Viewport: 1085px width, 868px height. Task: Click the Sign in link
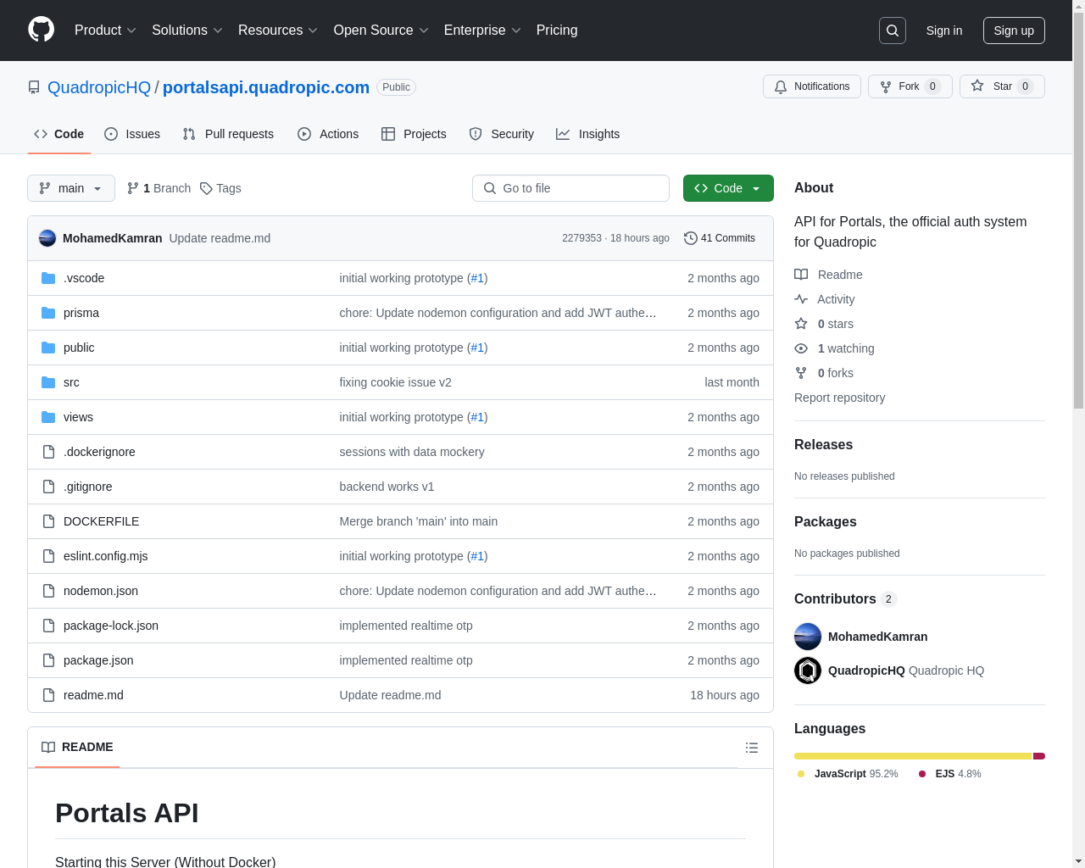tap(944, 31)
